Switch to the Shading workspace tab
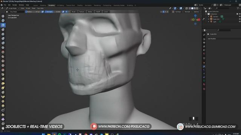The height and width of the screenshot is (135, 241). click(80, 5)
